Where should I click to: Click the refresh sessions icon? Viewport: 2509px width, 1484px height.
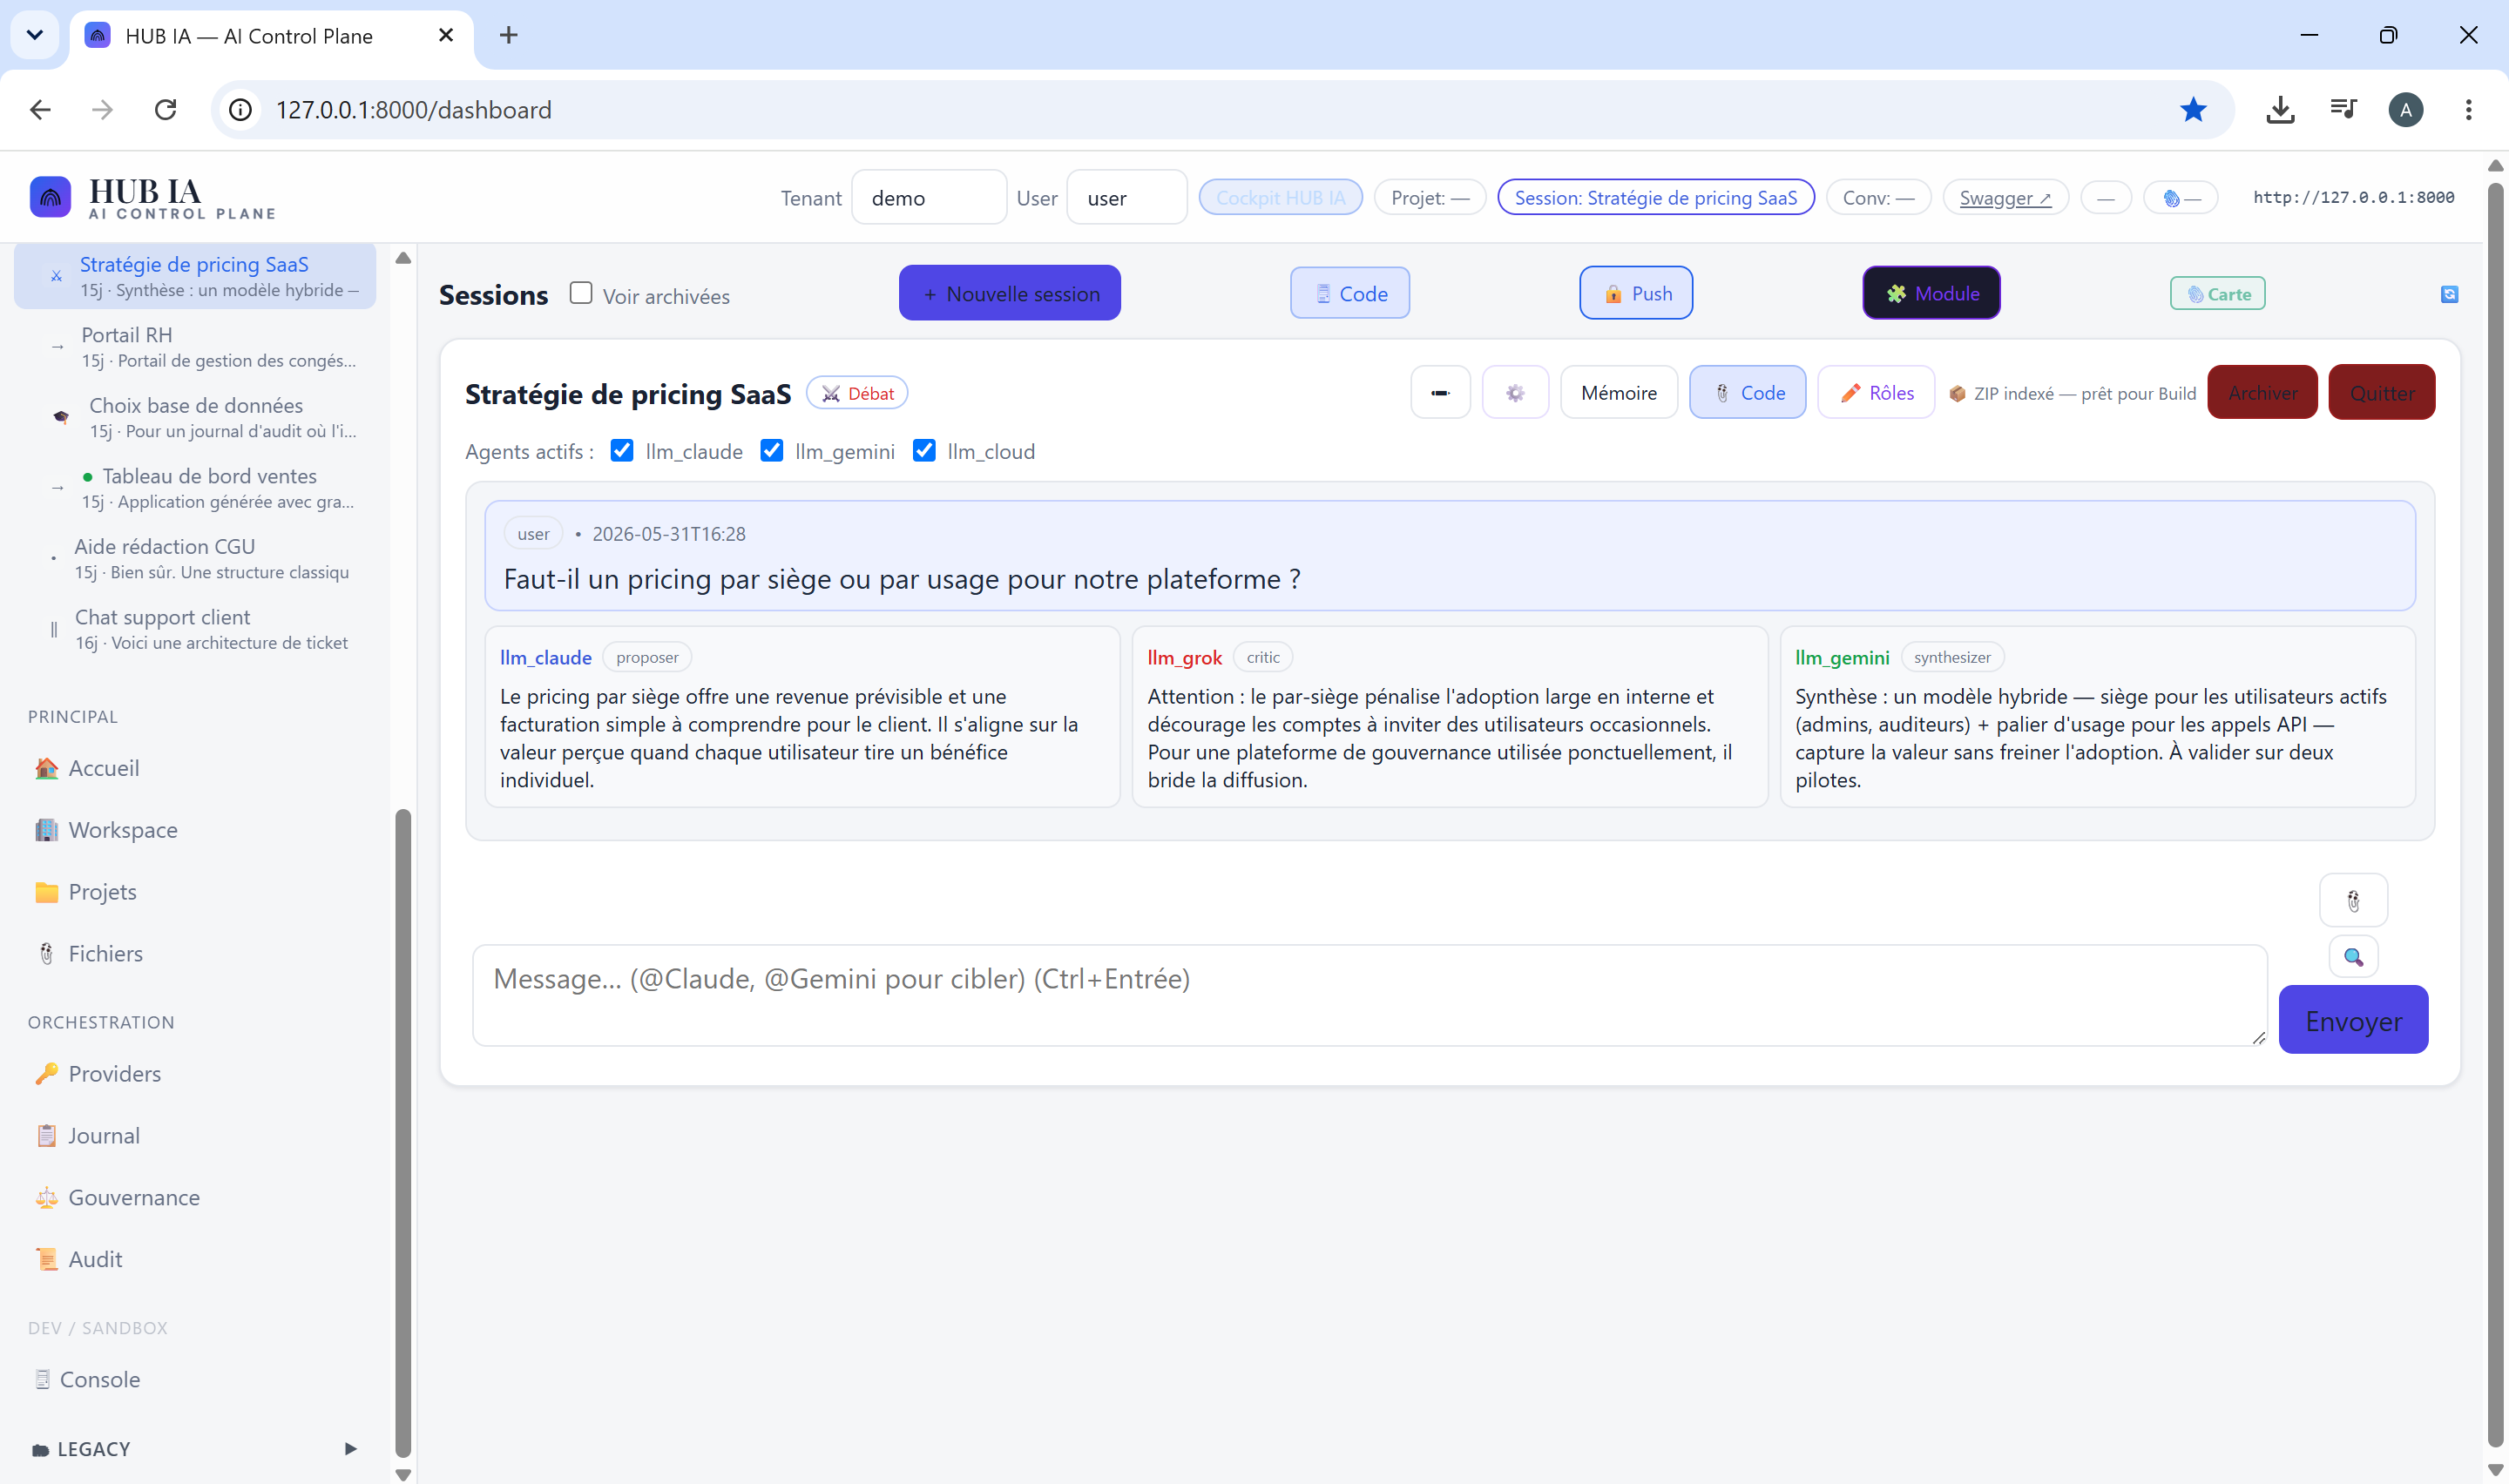[2449, 294]
